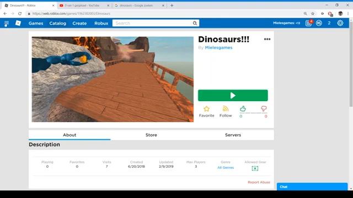This screenshot has height=198, width=353.
Task: Open the Create nav item
Action: click(x=79, y=23)
